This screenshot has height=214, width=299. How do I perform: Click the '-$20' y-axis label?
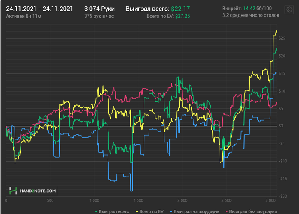283,196
